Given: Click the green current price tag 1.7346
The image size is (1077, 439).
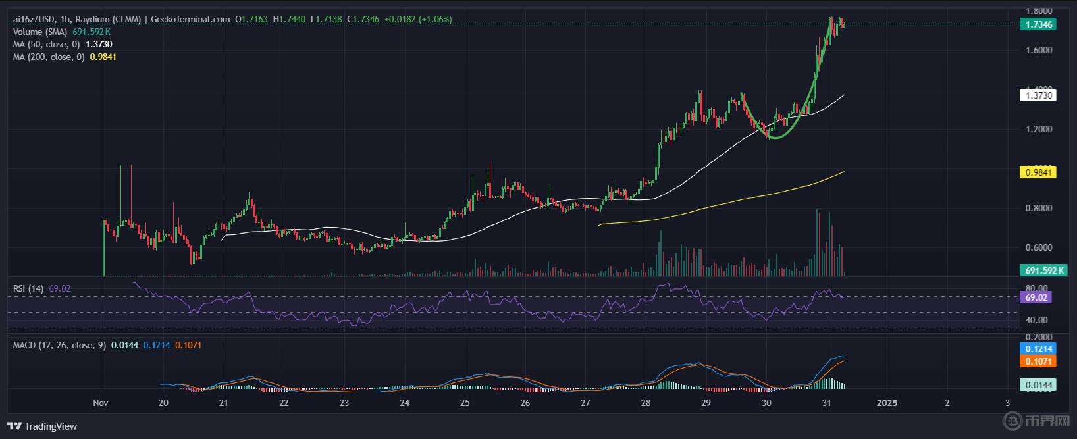Looking at the screenshot, I should 1038,24.
